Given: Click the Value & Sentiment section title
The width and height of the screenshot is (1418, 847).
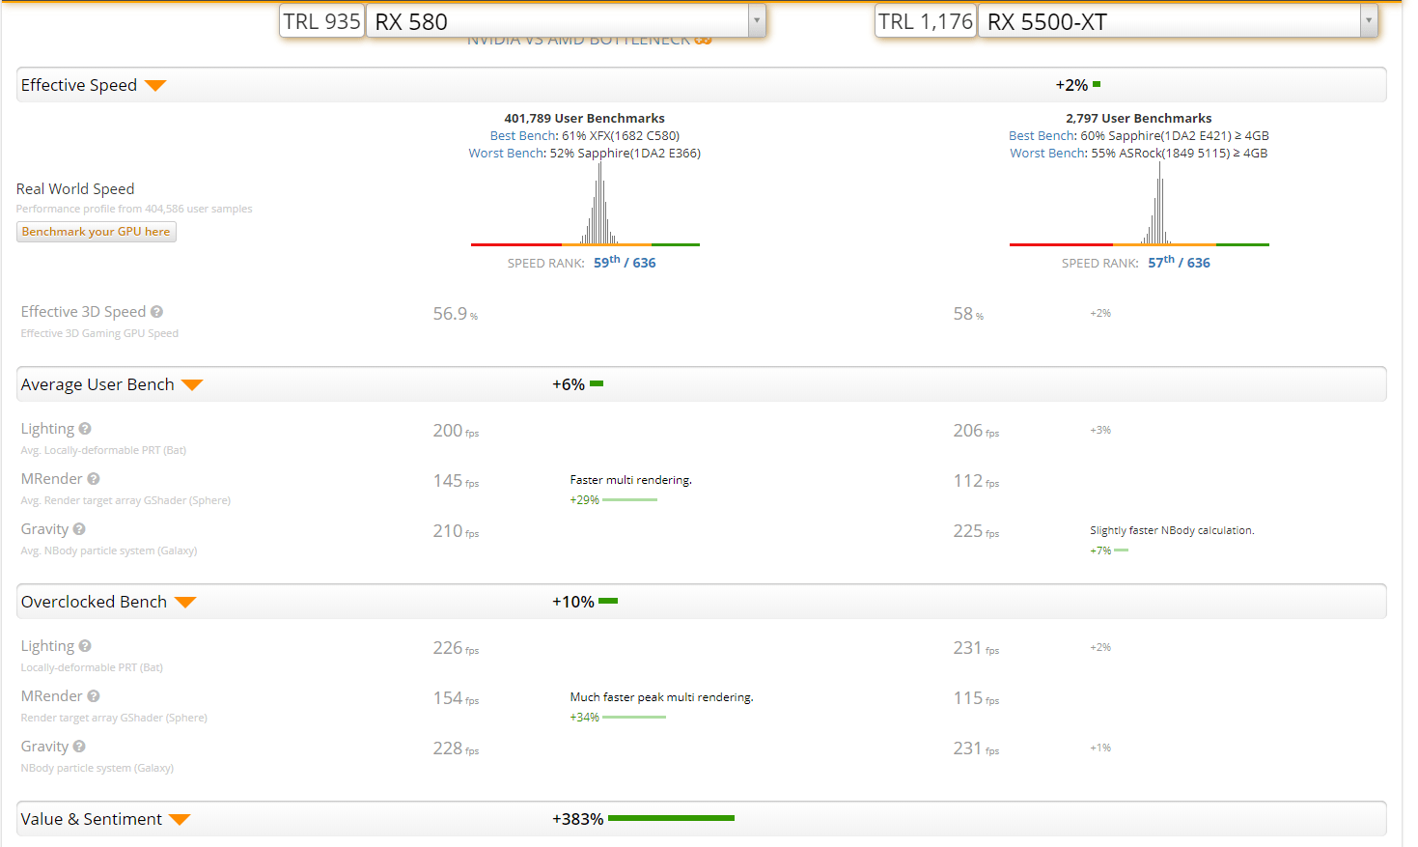Looking at the screenshot, I should pyautogui.click(x=92, y=819).
